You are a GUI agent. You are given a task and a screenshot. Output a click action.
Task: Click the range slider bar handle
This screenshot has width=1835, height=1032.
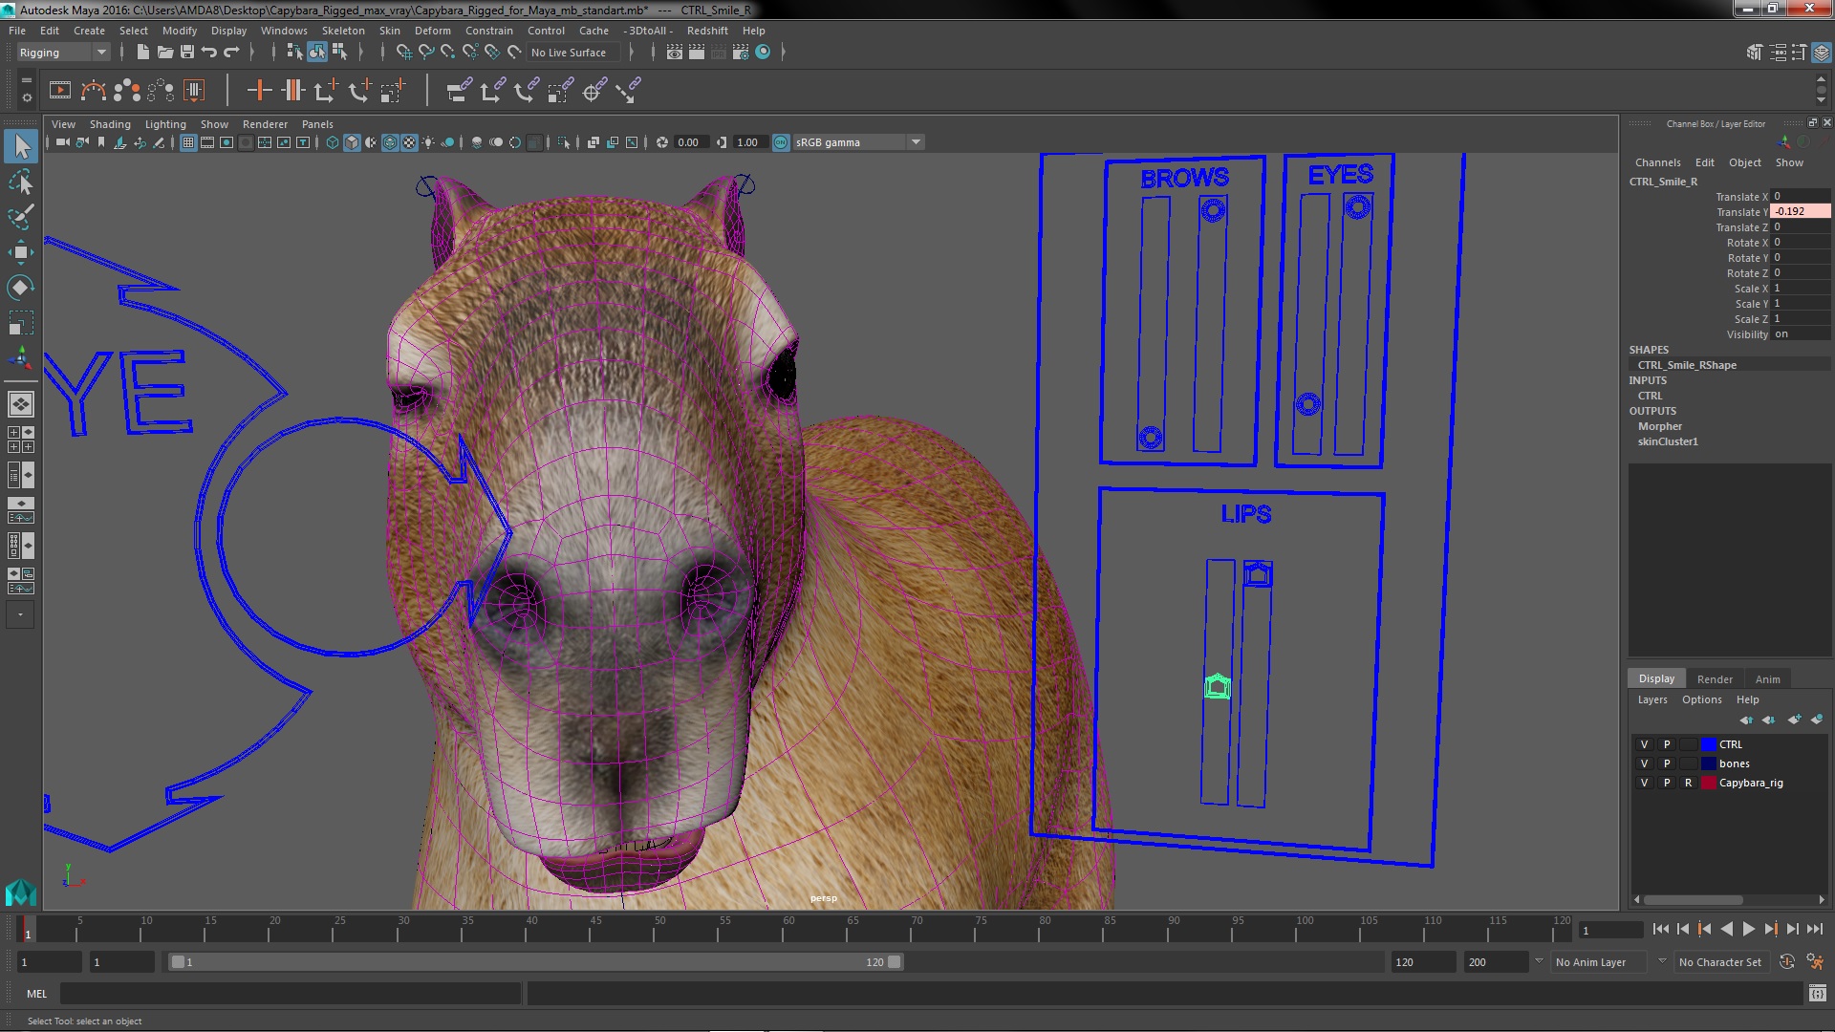point(535,962)
